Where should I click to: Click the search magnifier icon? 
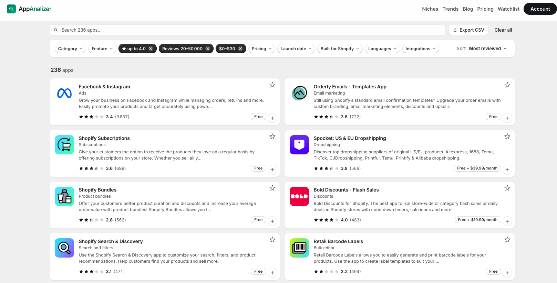coord(56,30)
